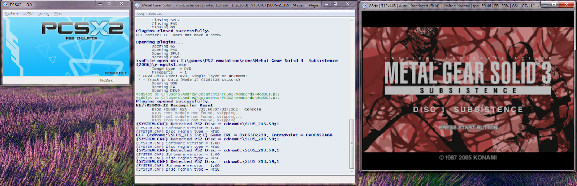577x186 pixels.
Task: Click the 'Closing SPU2' log line
Action: click(166, 20)
